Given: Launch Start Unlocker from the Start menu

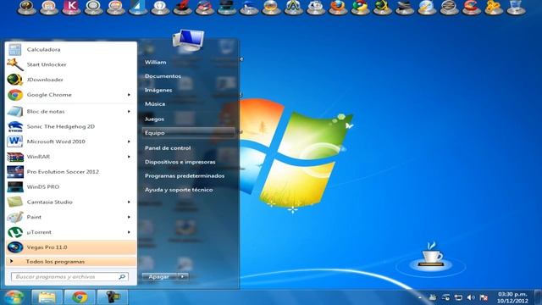Looking at the screenshot, I should (71, 64).
